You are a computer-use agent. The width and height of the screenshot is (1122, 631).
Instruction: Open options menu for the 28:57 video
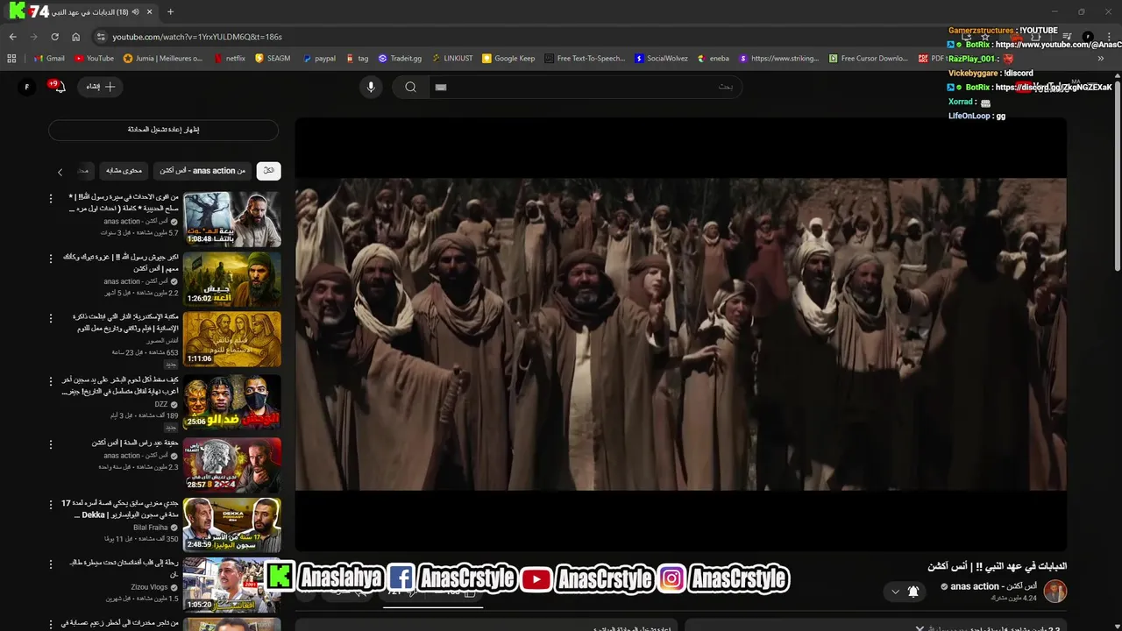coord(50,444)
